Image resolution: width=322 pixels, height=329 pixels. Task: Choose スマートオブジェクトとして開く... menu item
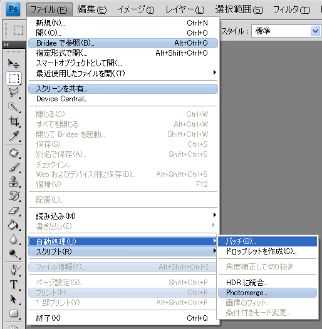click(123, 63)
